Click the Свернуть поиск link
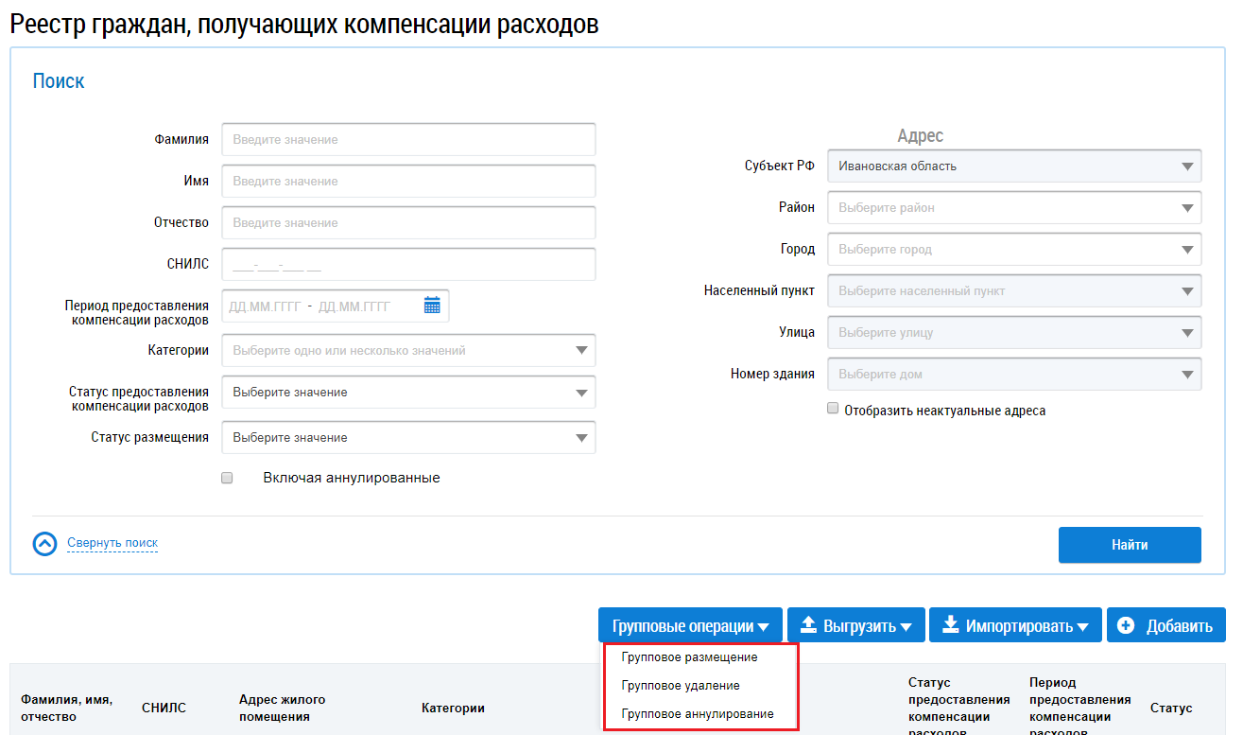Screen dimensions: 1243x735 point(112,543)
